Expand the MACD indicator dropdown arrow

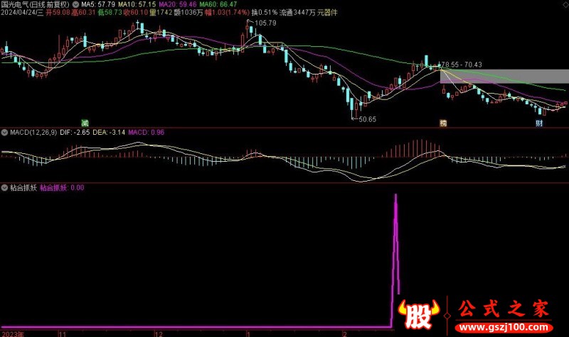point(4,132)
